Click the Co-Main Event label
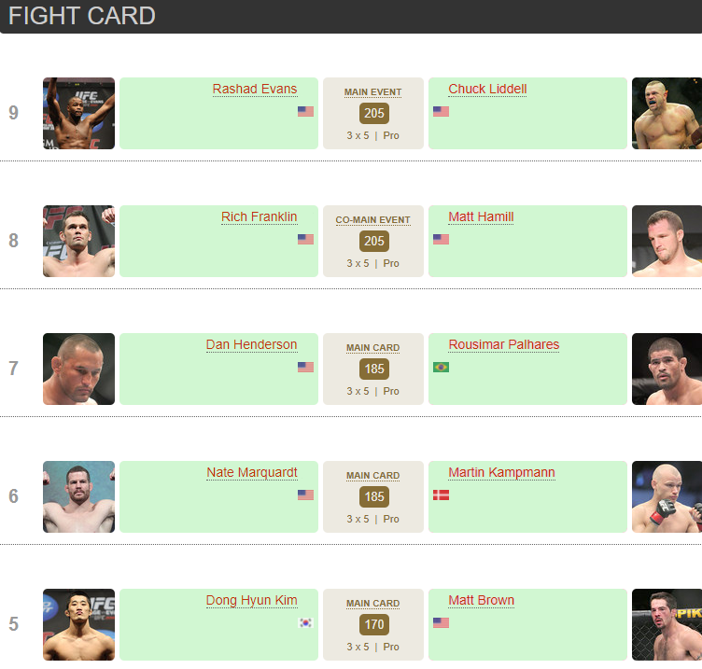 [x=372, y=220]
